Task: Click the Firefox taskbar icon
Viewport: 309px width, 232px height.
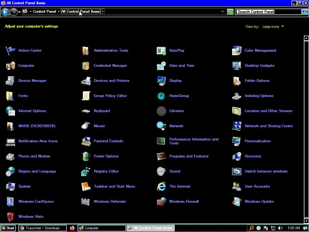Action: pyautogui.click(x=72, y=228)
